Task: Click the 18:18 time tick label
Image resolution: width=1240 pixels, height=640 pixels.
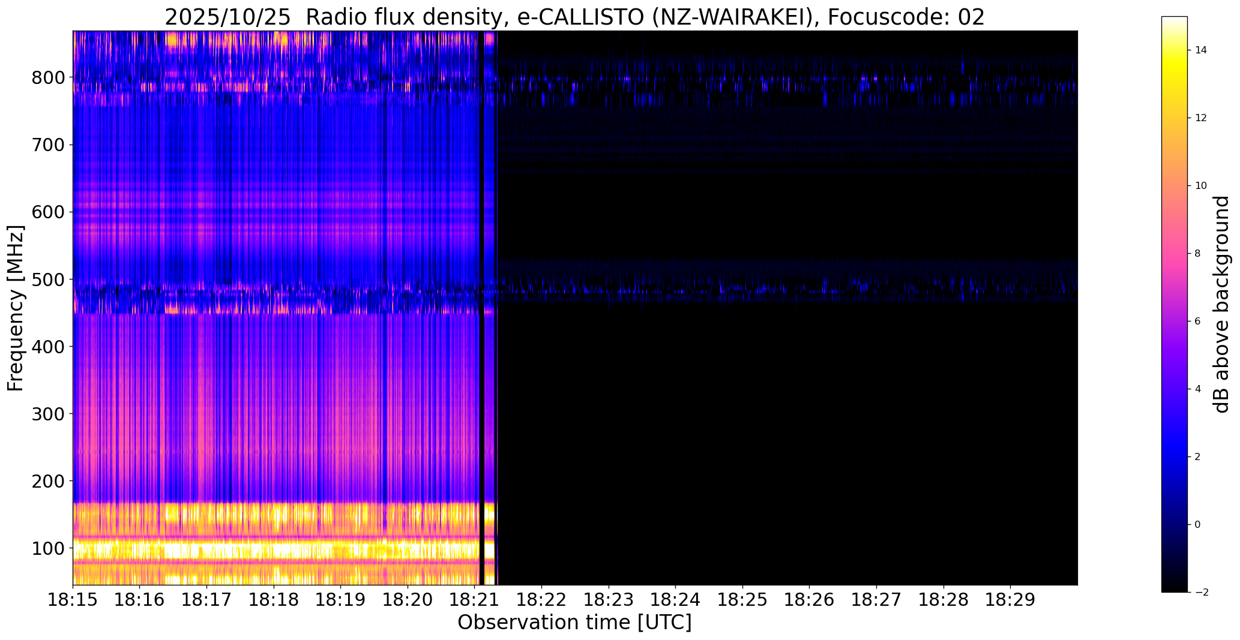Action: tap(274, 600)
